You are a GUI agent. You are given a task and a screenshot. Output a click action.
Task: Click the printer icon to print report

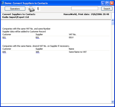point(31,9)
